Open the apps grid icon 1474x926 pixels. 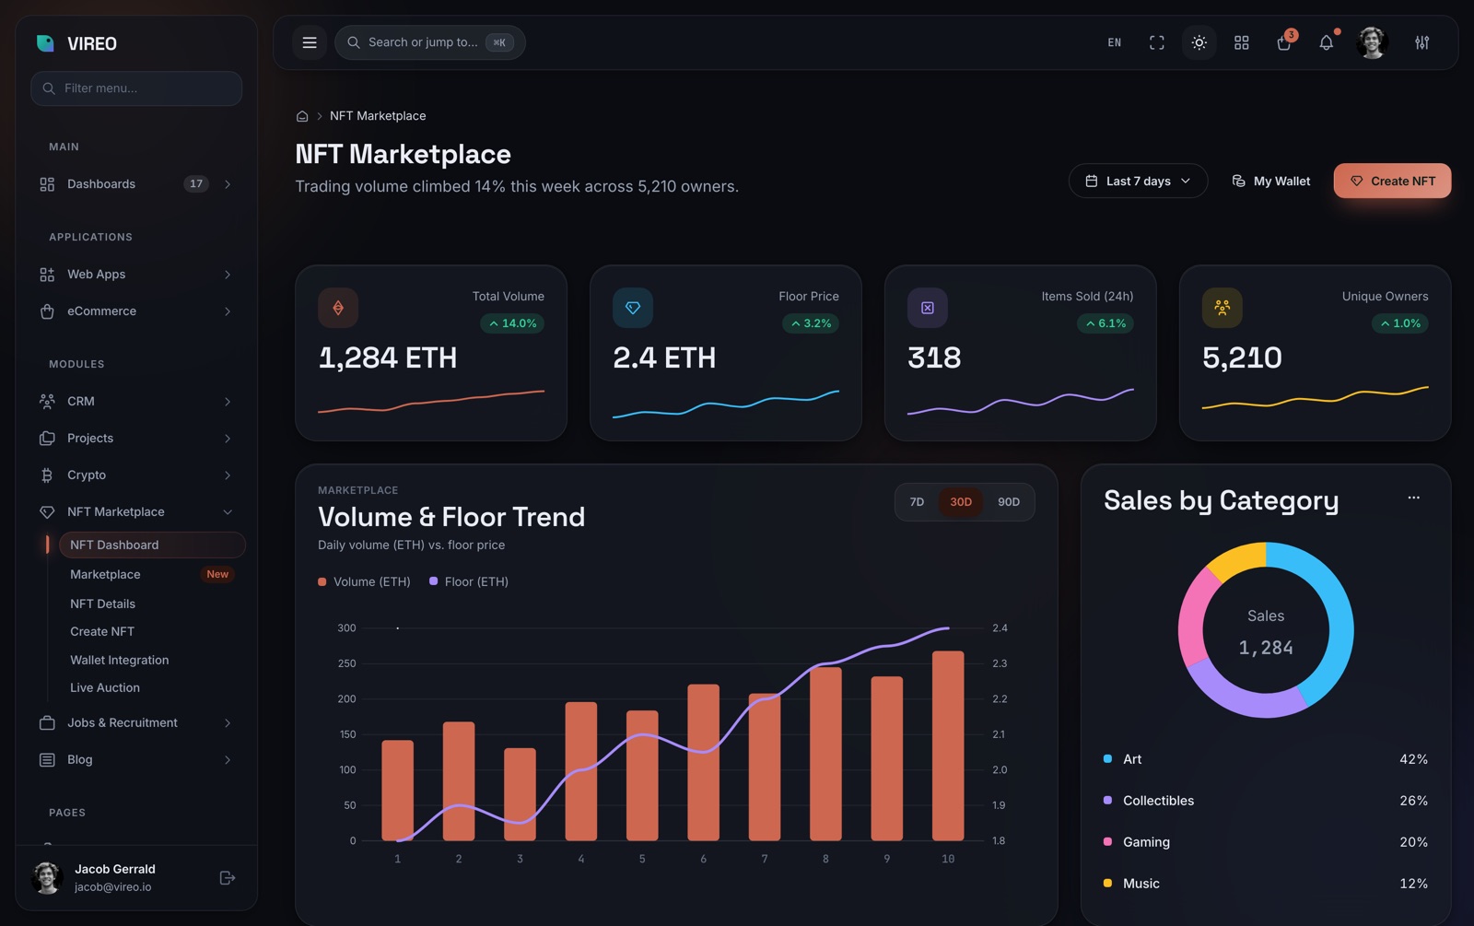(1242, 42)
